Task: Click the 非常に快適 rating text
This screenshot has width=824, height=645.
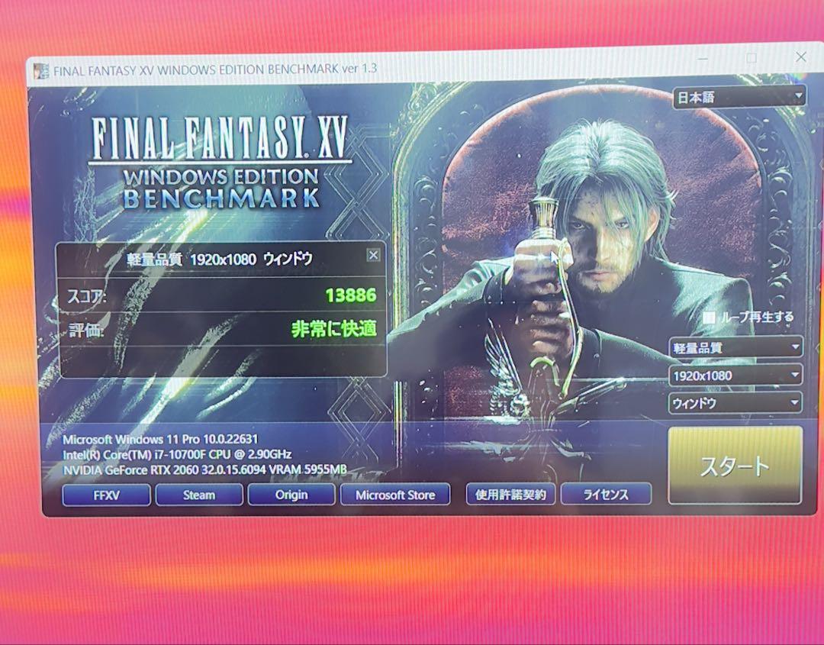Action: point(333,329)
